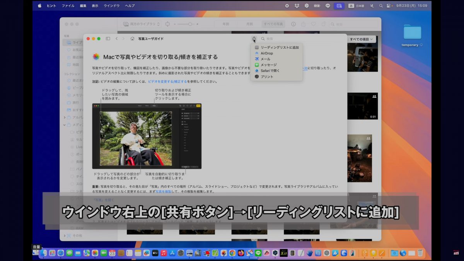Select 地図 in the Photos sidebar

[76, 65]
